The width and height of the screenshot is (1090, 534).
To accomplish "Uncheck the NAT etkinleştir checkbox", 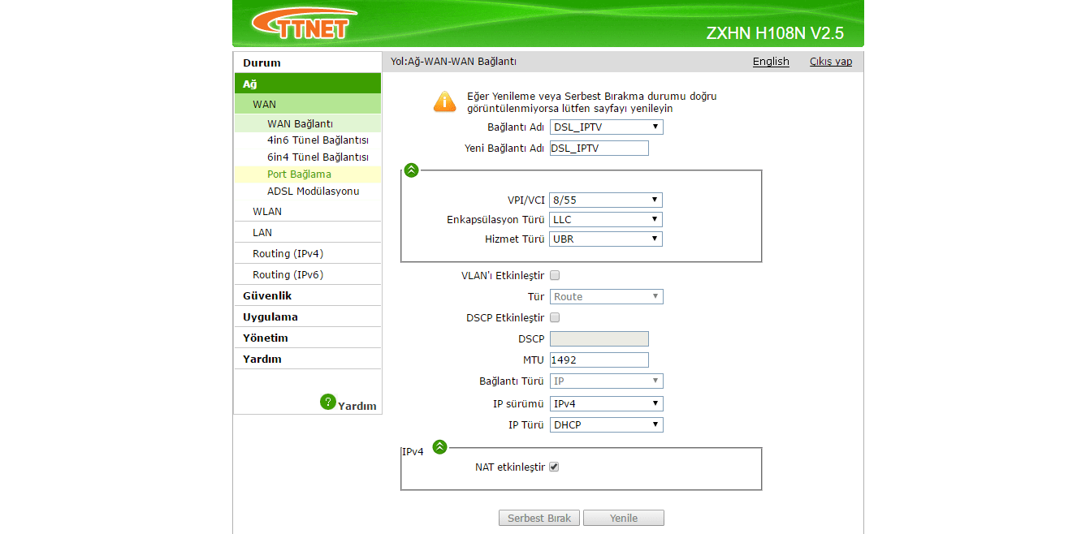I will (x=555, y=467).
